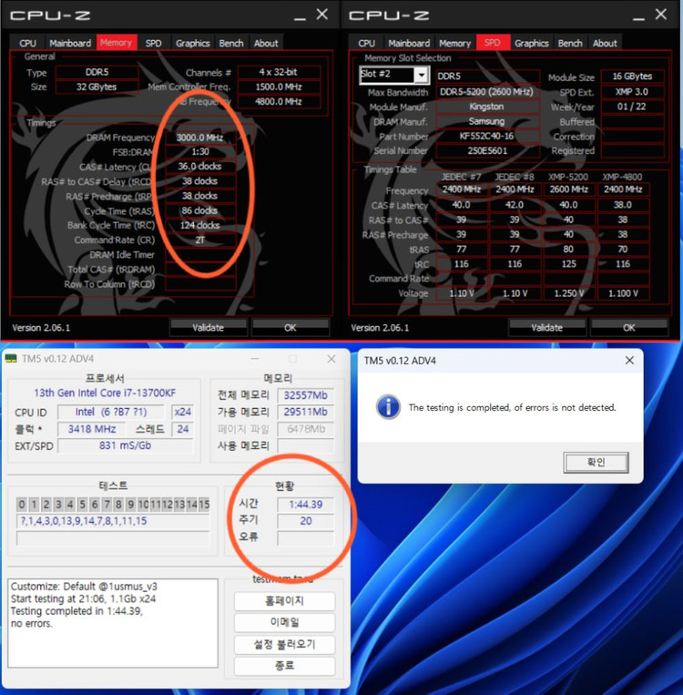This screenshot has width=683, height=695.
Task: Open About tab in left CPU-Z window
Action: (x=266, y=43)
